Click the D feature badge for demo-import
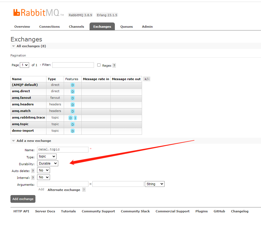 73,131
